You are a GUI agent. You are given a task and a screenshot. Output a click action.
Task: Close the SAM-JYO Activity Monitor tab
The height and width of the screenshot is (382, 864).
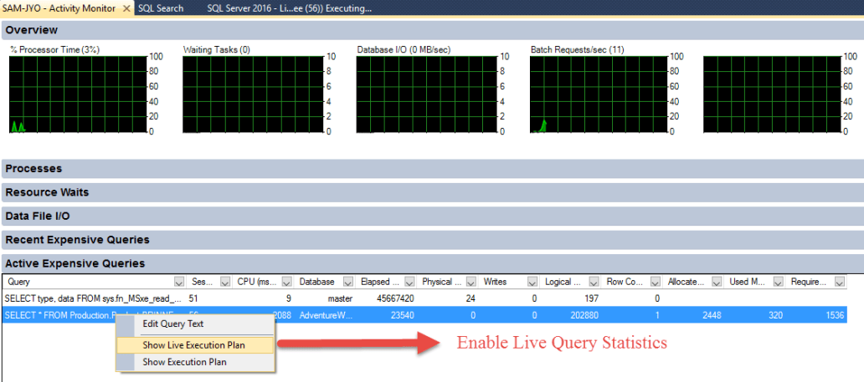pyautogui.click(x=126, y=8)
